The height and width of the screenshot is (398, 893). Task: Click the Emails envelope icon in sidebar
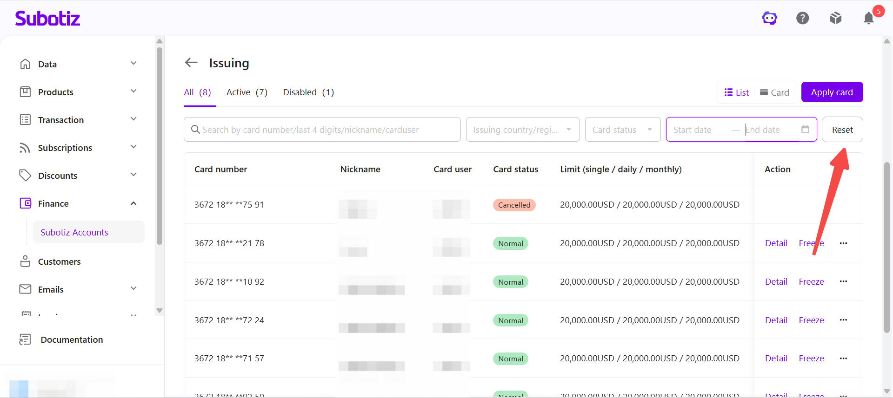[25, 289]
